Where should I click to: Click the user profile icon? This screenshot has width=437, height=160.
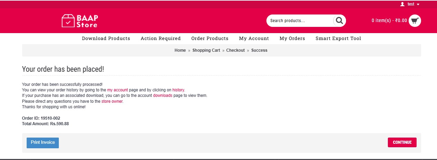click(402, 4)
